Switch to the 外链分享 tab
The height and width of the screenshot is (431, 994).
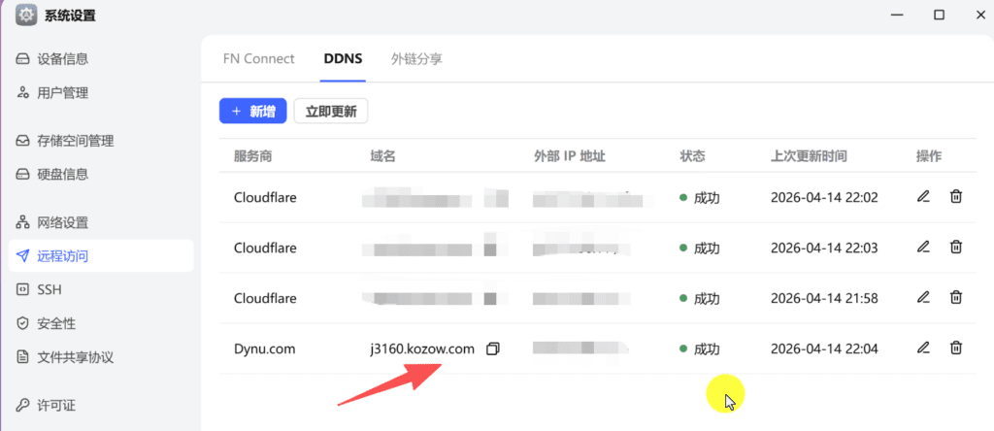416,59
